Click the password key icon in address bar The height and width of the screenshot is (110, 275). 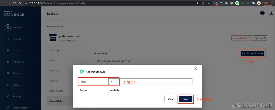[198, 3]
